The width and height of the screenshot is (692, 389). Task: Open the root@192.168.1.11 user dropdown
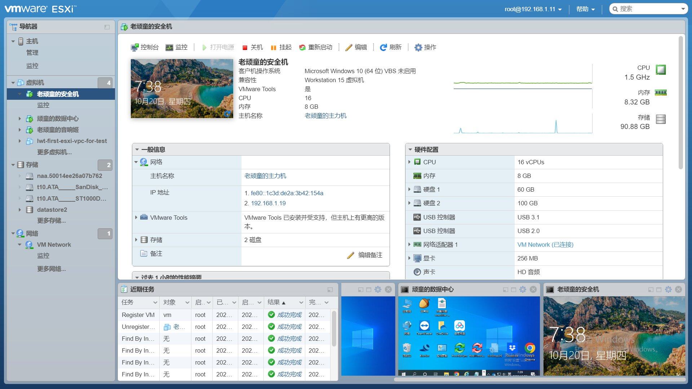[x=533, y=9]
